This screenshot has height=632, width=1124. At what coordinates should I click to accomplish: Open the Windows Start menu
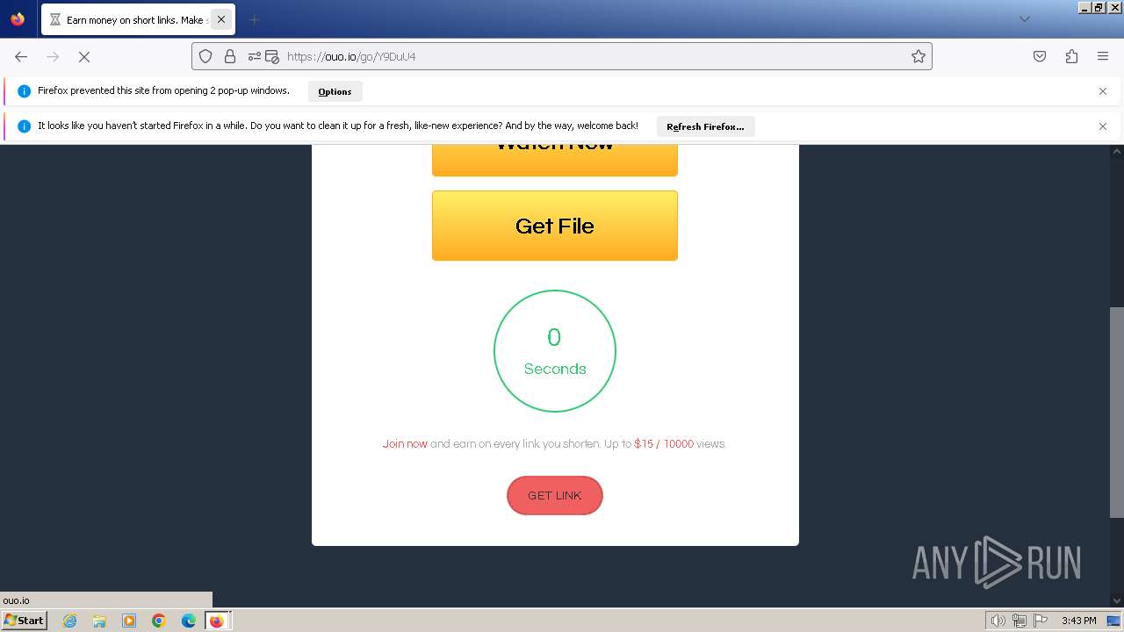point(24,620)
